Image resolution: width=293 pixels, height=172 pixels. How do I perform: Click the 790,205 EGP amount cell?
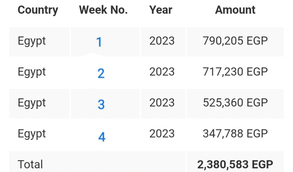click(x=235, y=41)
